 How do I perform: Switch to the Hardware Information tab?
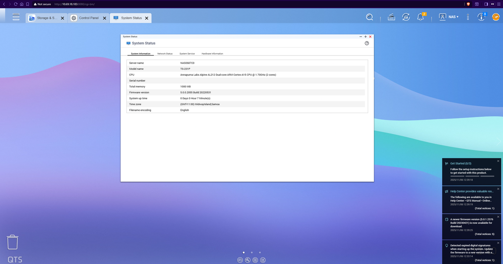(212, 54)
